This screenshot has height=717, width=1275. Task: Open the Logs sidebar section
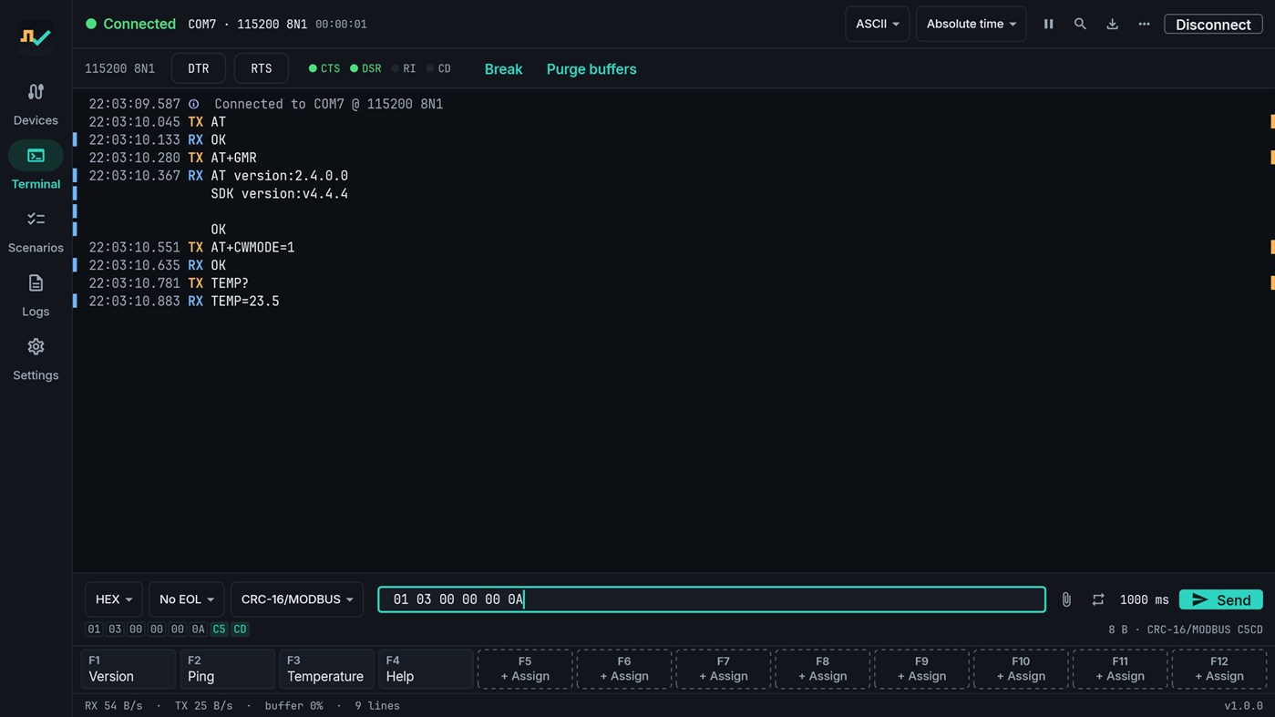pos(36,296)
